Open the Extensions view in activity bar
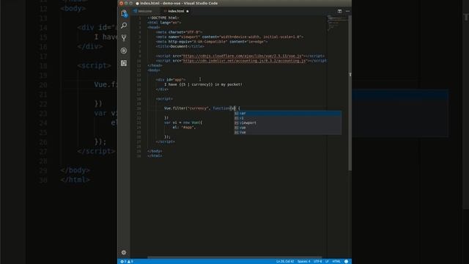Image resolution: width=469 pixels, height=264 pixels. [x=124, y=63]
